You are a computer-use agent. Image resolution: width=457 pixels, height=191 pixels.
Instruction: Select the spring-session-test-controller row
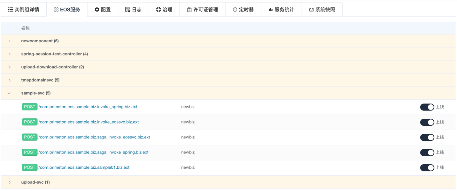pyautogui.click(x=54, y=54)
